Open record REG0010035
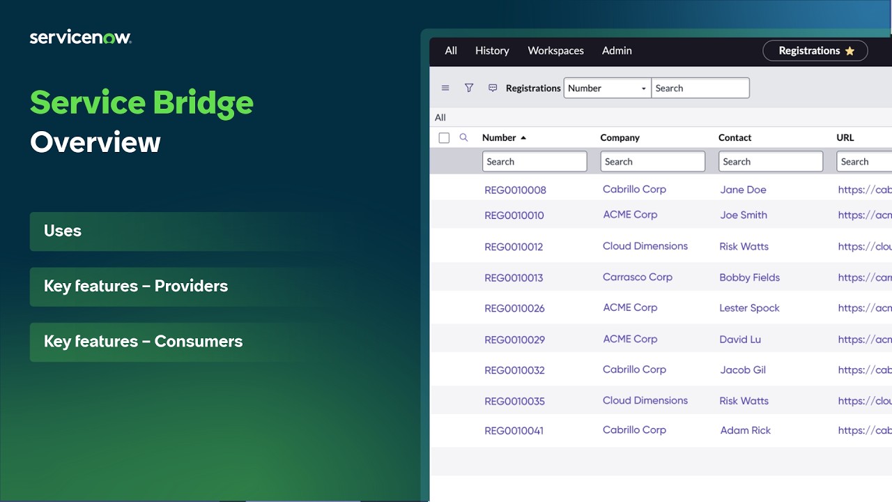The width and height of the screenshot is (892, 502). (514, 402)
